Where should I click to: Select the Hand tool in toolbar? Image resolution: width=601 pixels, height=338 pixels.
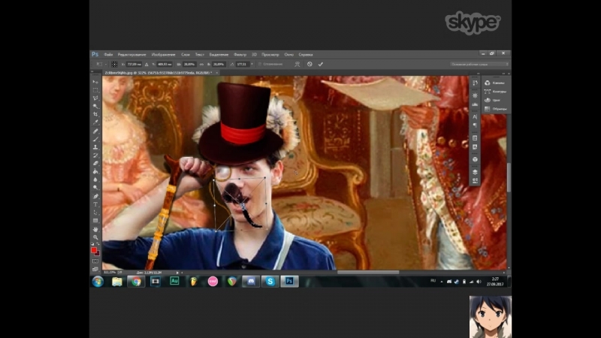(95, 229)
